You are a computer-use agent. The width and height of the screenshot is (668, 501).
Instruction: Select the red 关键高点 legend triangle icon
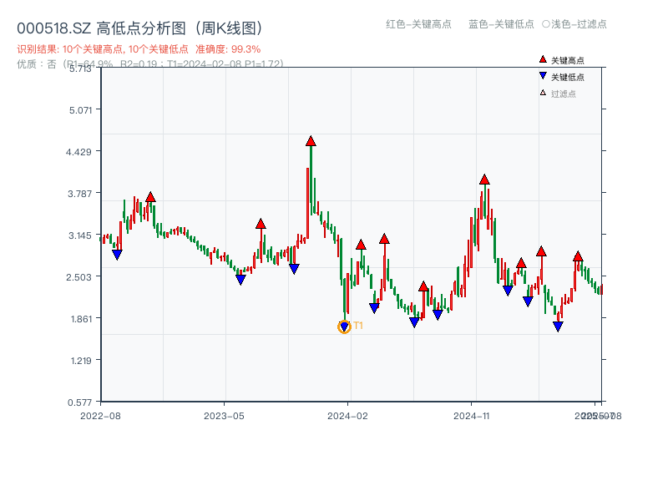pos(541,58)
